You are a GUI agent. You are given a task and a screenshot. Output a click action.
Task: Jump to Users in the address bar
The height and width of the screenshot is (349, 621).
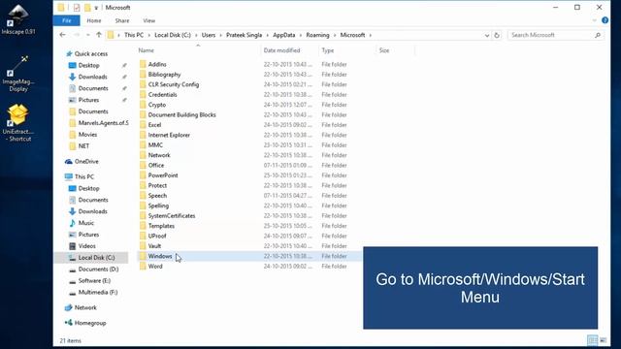(x=209, y=35)
